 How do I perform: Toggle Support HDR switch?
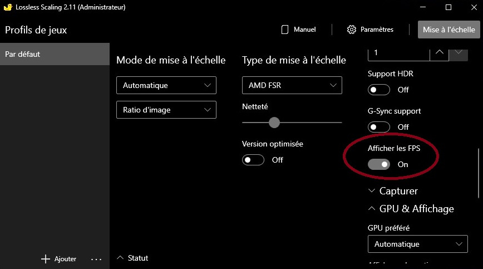point(379,90)
